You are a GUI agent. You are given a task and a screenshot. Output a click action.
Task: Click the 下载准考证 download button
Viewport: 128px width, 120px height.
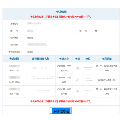(61, 111)
